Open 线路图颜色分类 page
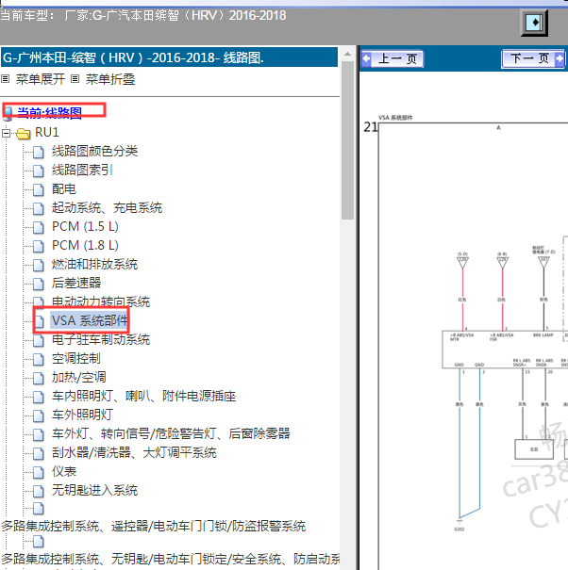This screenshot has height=570, width=568. [x=94, y=151]
